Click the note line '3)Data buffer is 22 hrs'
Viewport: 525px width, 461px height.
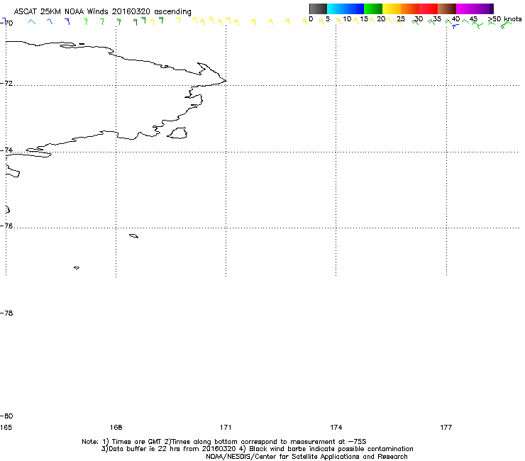coord(257,449)
